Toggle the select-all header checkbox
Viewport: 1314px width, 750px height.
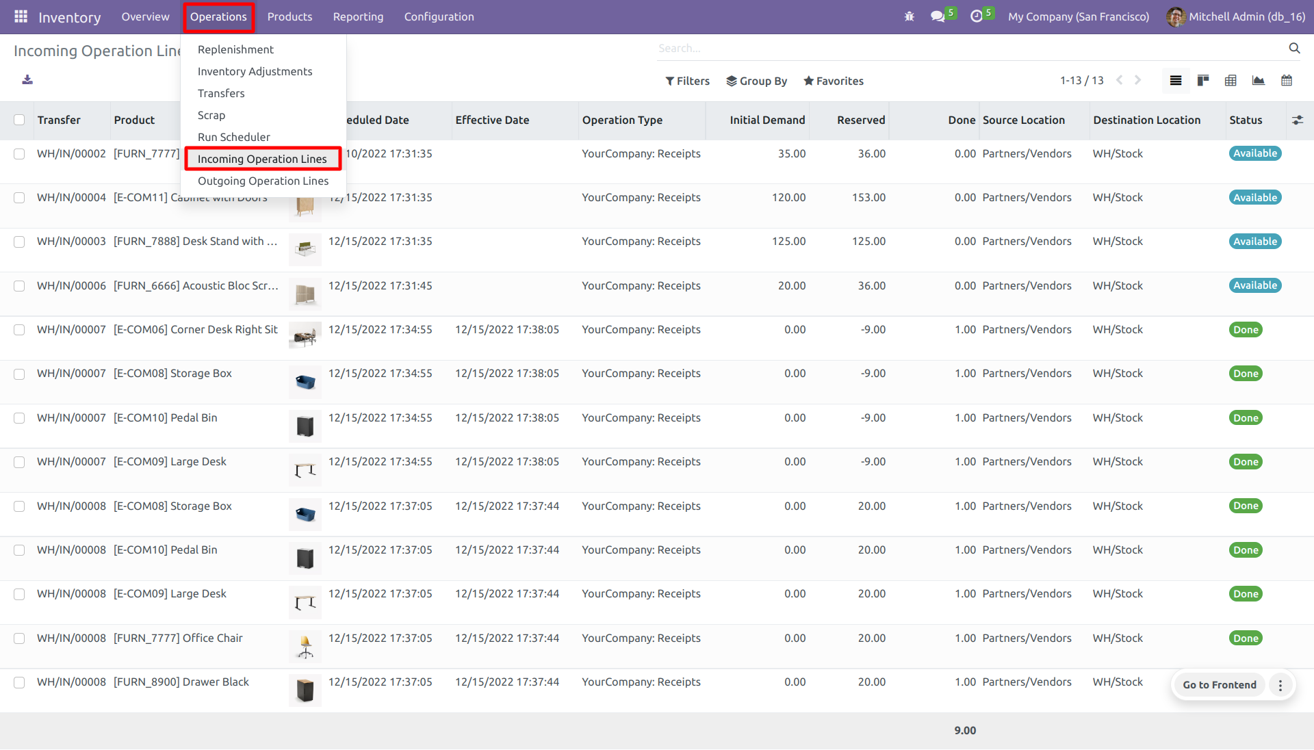[x=19, y=120]
